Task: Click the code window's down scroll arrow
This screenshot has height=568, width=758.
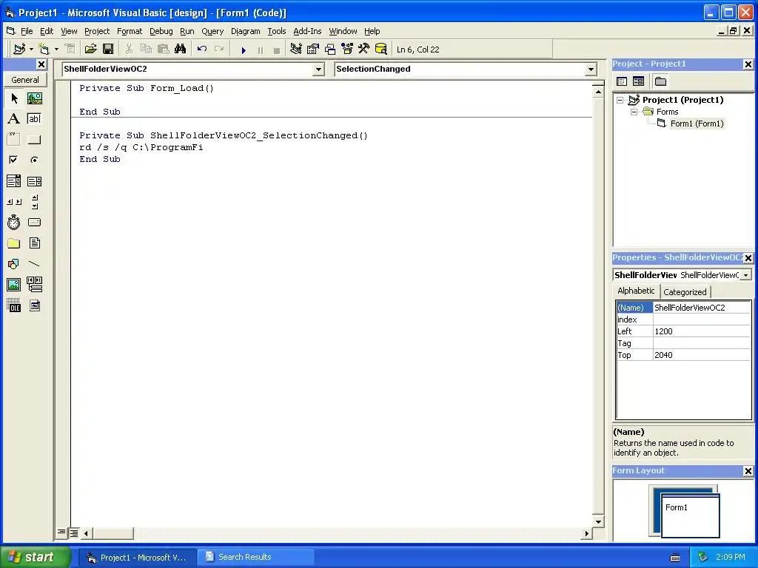Action: pos(598,521)
